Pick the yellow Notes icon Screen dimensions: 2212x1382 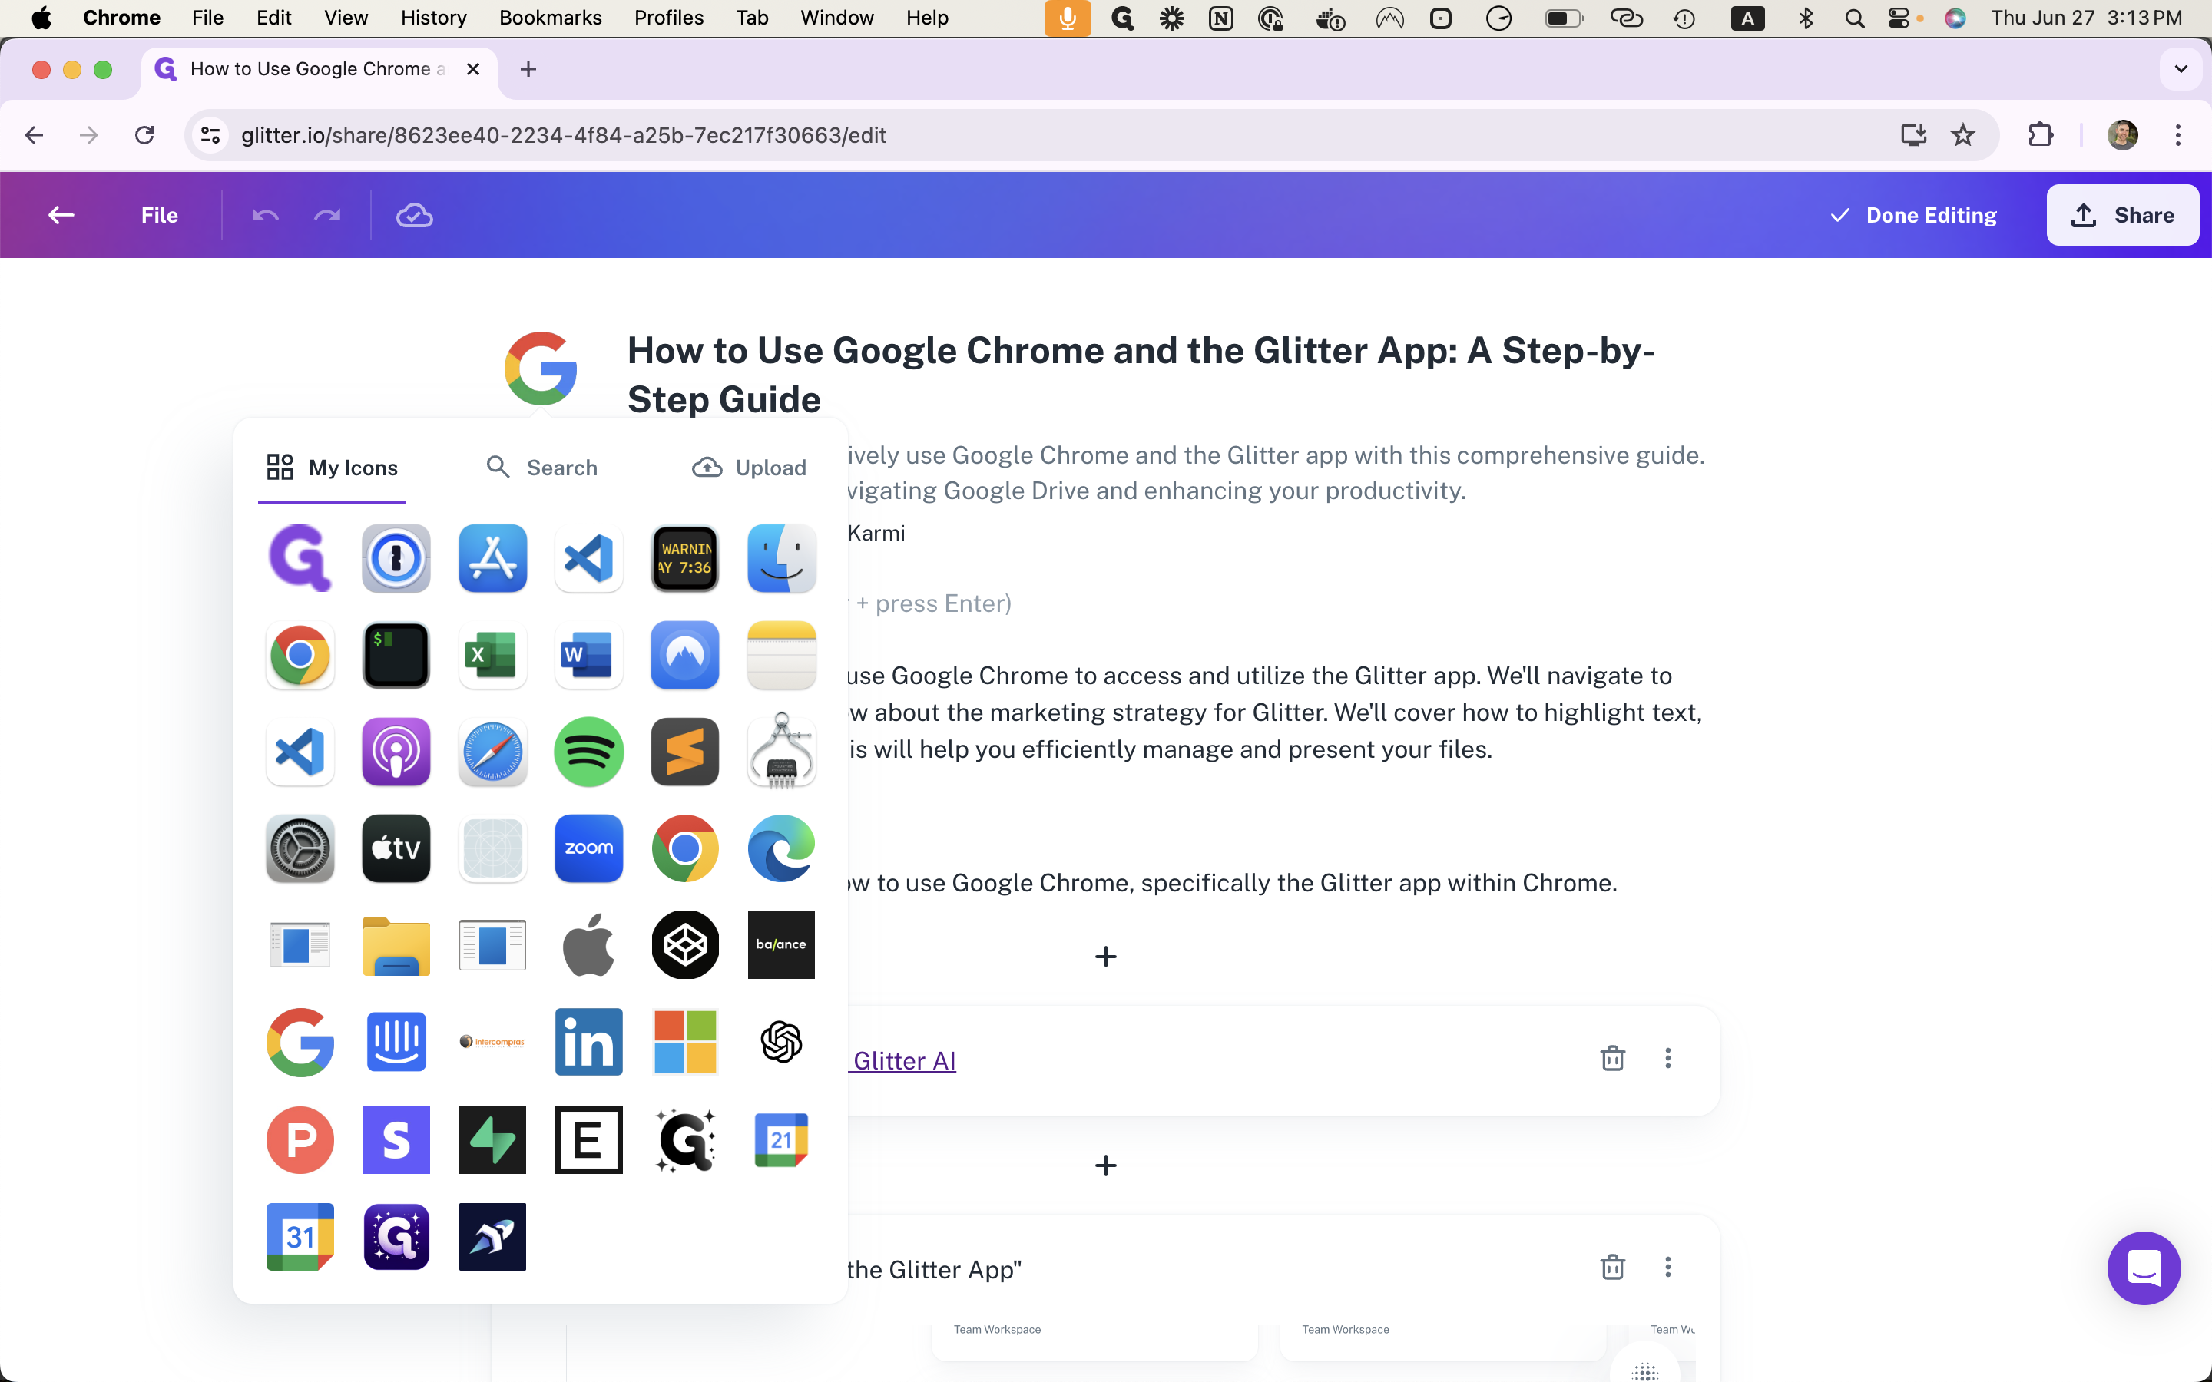point(782,656)
